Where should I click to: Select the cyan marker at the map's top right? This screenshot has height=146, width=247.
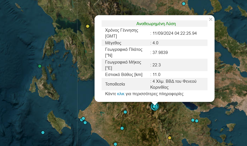pyautogui.click(x=184, y=4)
